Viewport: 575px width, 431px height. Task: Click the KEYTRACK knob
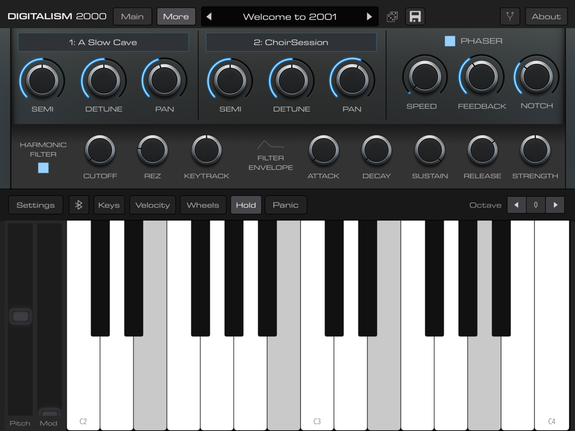point(206,150)
